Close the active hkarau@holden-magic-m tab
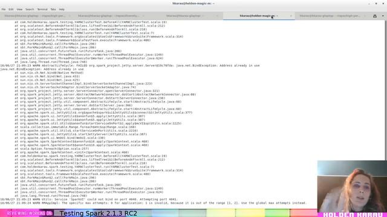 tap(291, 16)
